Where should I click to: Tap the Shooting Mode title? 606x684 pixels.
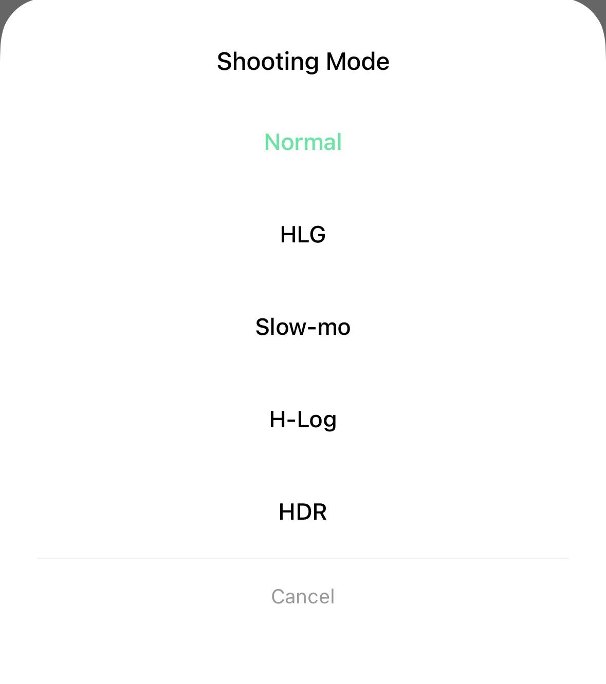click(x=303, y=62)
